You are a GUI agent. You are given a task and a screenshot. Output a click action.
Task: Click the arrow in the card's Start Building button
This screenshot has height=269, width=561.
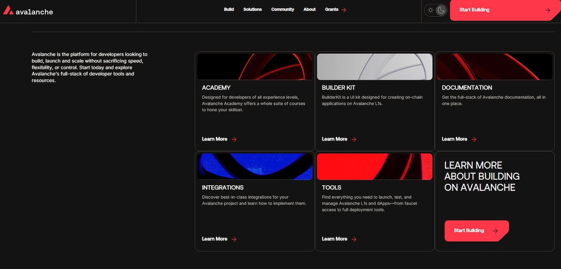[495, 231]
